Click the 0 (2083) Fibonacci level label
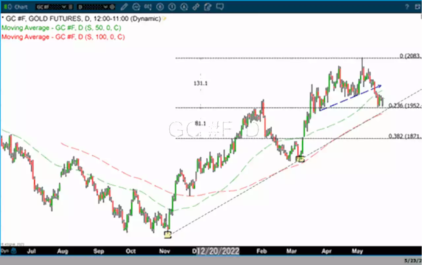 [x=410, y=56]
